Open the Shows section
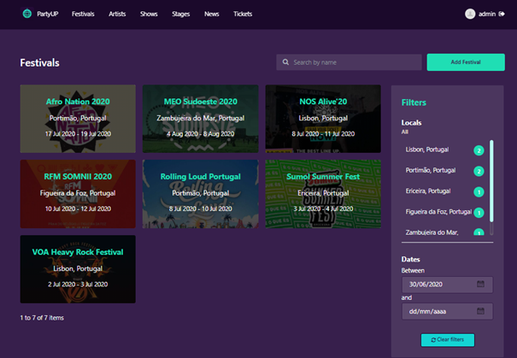517x358 pixels. pos(149,14)
